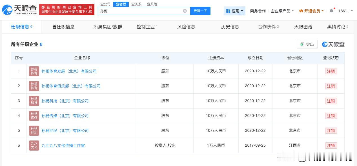Click the 注销 status tag for 孙杨传媒
The width and height of the screenshot is (357, 166).
click(331, 116)
